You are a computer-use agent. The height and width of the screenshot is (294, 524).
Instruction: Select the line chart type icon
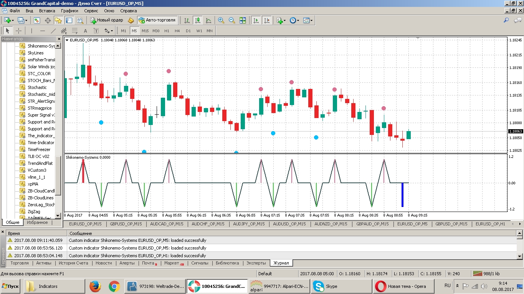click(x=208, y=20)
